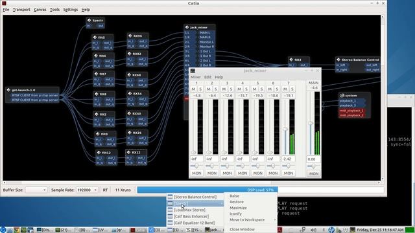
Task: Click the filt5 node diamond icon
Action: (x=95, y=38)
